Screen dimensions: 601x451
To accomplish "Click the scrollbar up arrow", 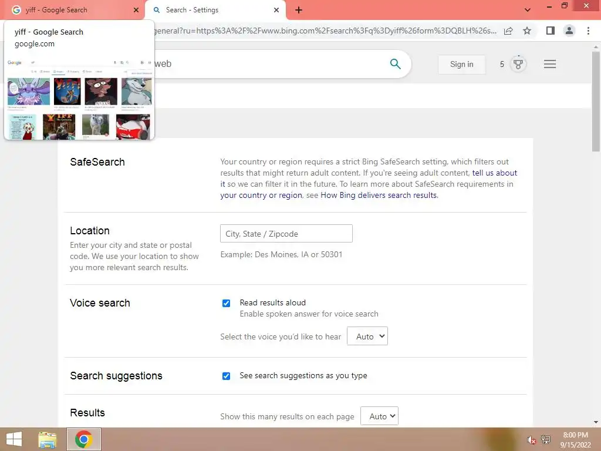I will (596, 47).
